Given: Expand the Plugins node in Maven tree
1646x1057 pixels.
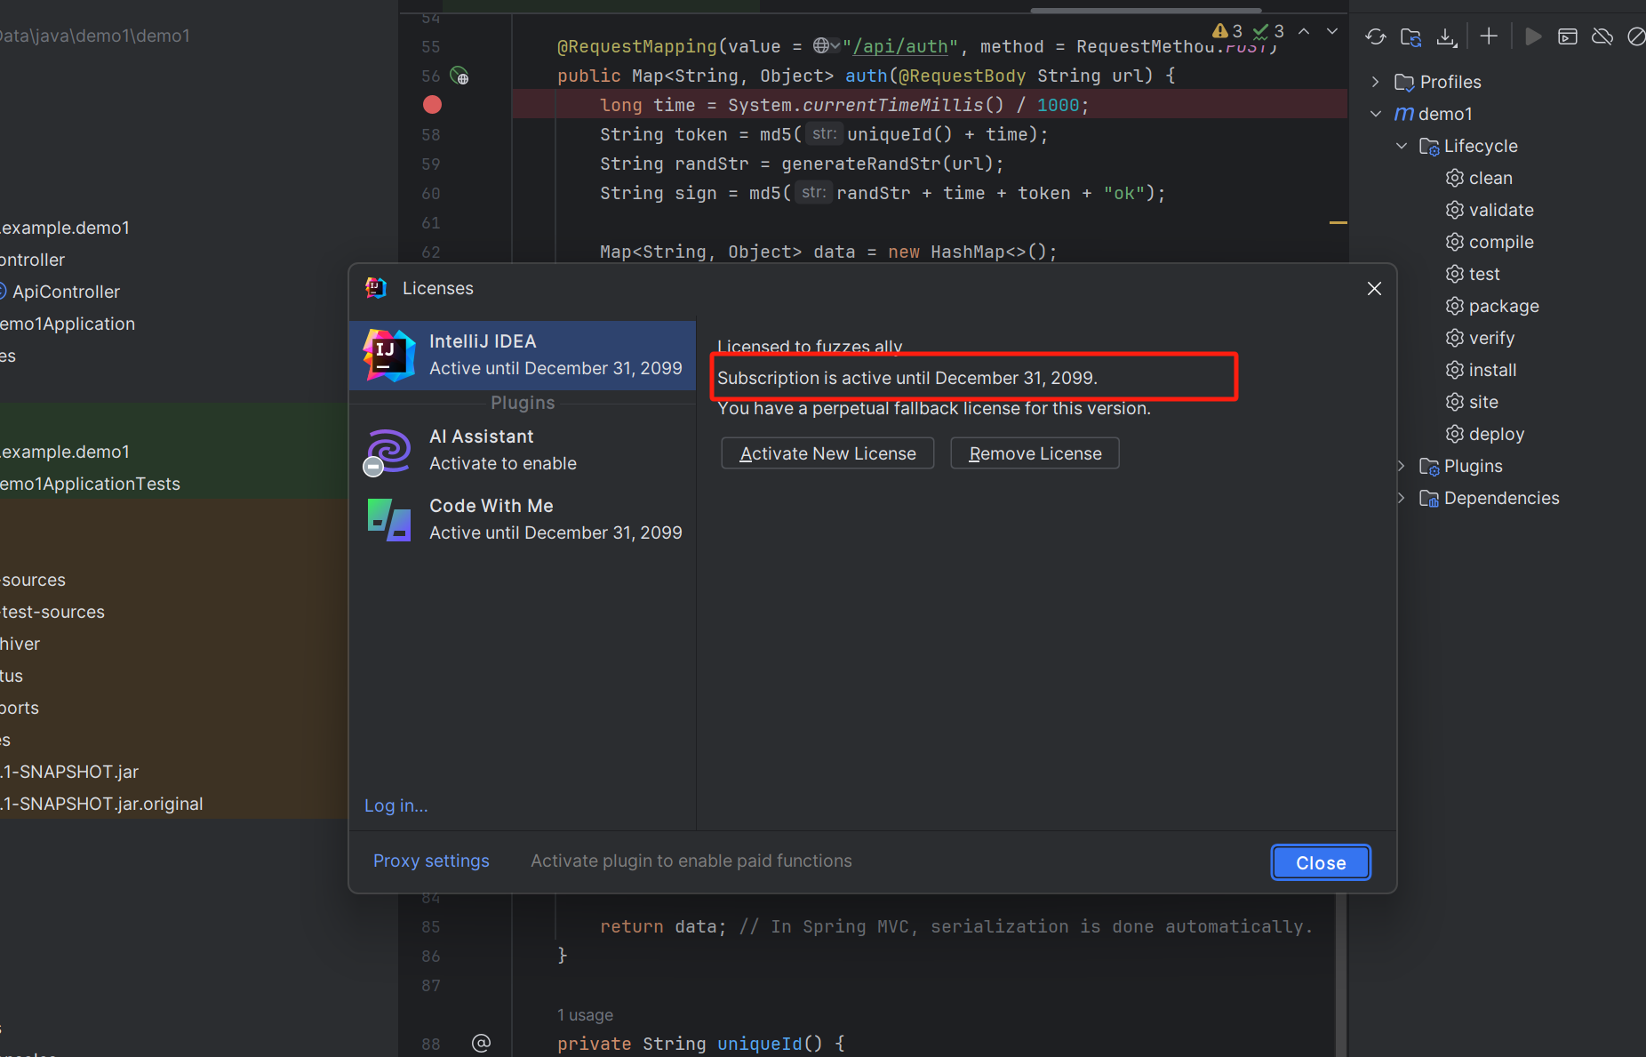Looking at the screenshot, I should [x=1402, y=466].
